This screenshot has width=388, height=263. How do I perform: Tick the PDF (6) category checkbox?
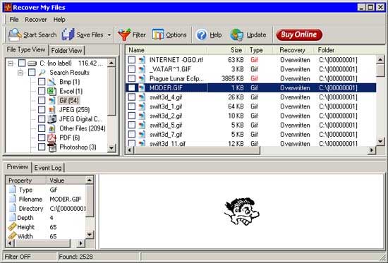(x=42, y=137)
